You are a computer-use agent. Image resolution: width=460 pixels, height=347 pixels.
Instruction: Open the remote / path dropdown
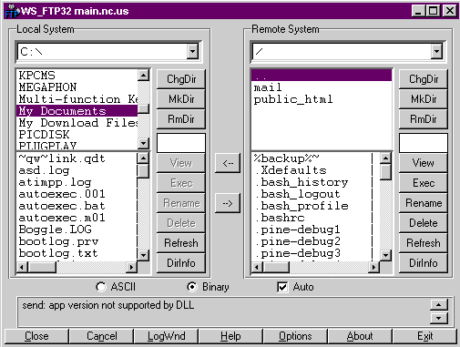[x=436, y=52]
